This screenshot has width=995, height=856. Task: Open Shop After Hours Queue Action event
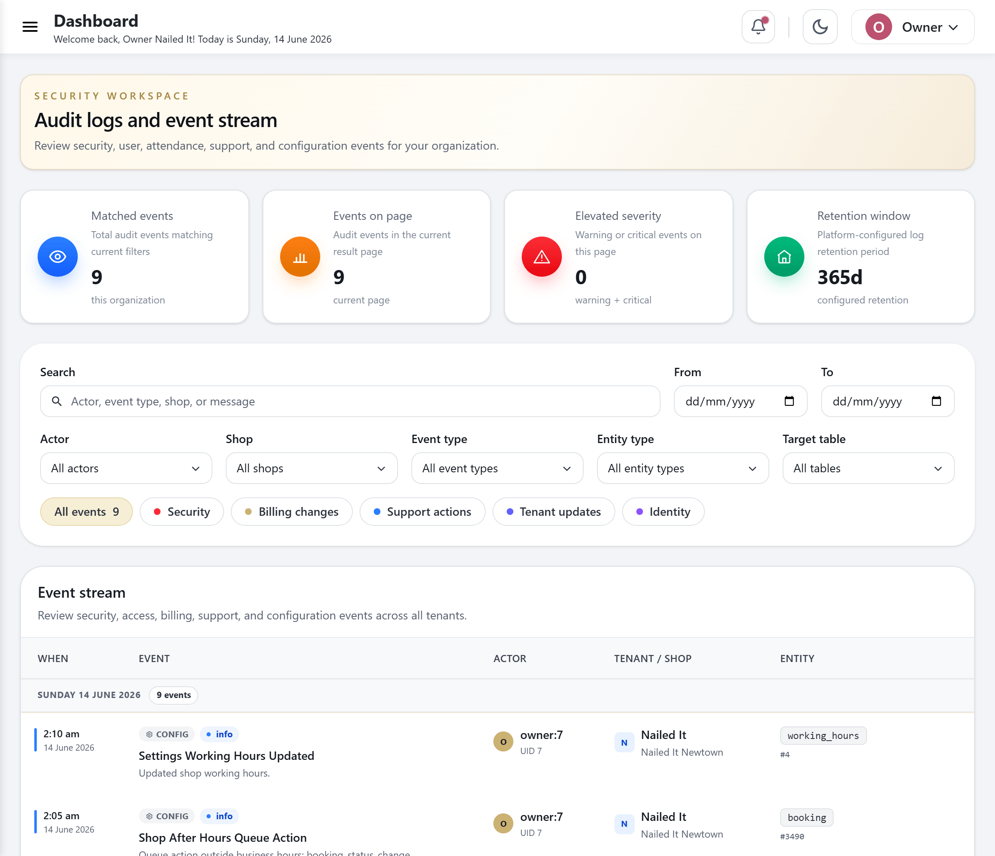tap(222, 838)
